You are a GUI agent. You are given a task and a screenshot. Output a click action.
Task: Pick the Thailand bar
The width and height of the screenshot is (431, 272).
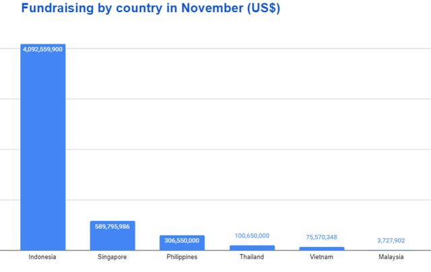click(x=252, y=248)
